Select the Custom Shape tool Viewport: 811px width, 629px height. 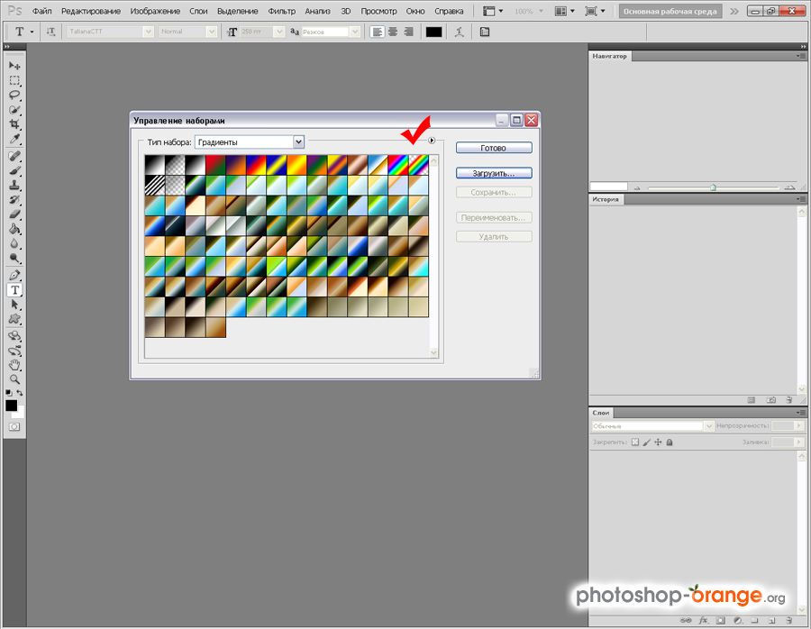point(14,319)
